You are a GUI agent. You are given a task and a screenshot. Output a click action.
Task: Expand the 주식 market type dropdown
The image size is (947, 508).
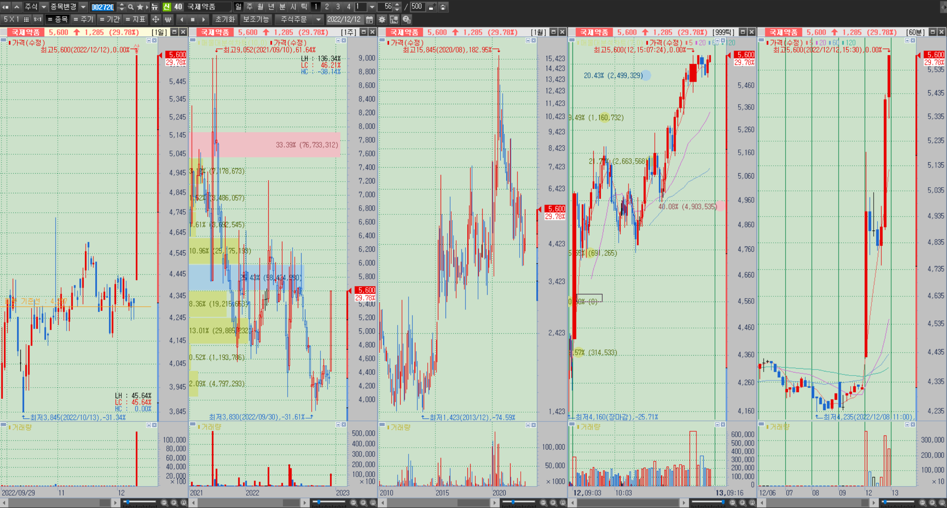pyautogui.click(x=43, y=7)
